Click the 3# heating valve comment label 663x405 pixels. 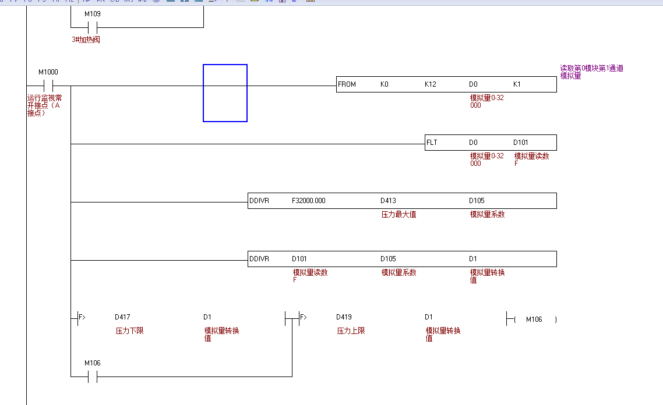tap(86, 40)
